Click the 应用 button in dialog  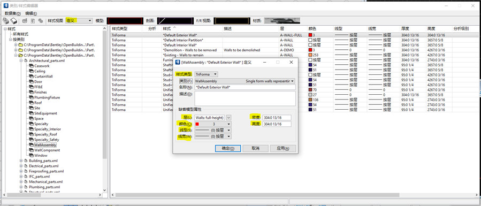click(283, 148)
